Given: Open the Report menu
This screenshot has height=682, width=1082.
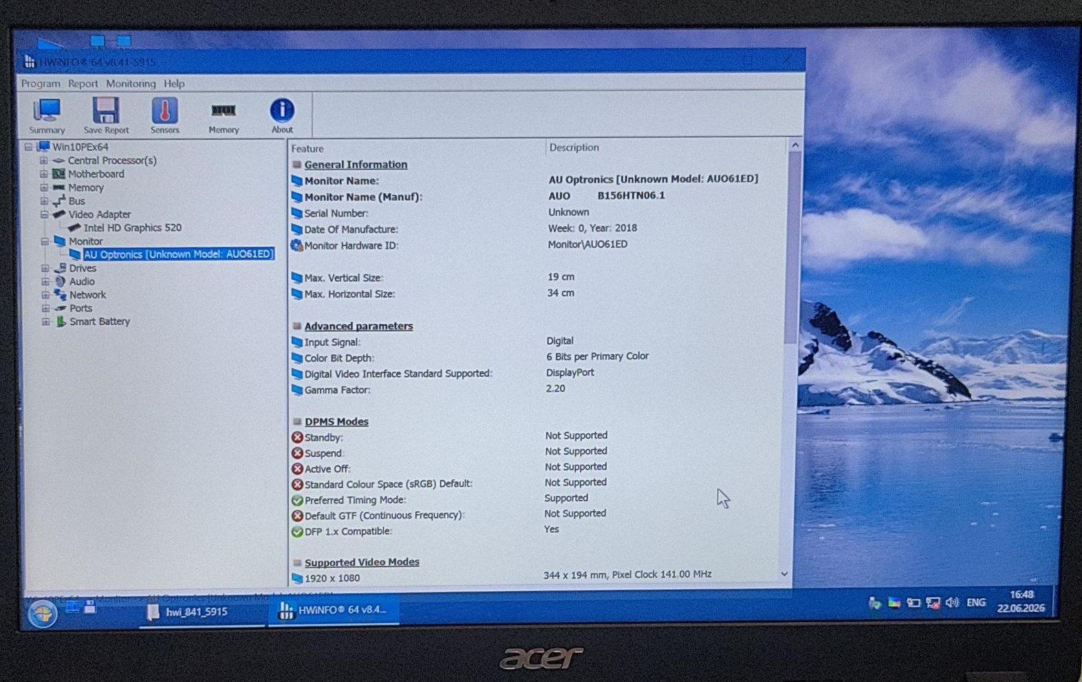Looking at the screenshot, I should point(83,83).
